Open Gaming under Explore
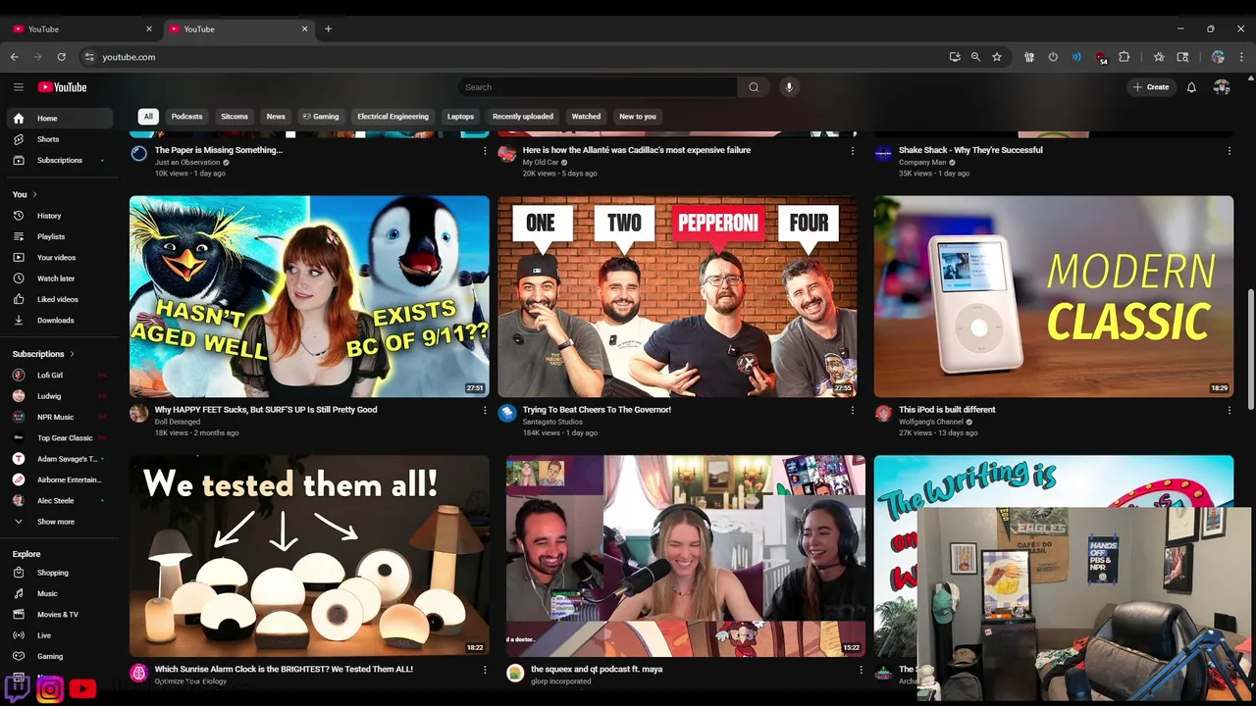1256x706 pixels. (60, 656)
